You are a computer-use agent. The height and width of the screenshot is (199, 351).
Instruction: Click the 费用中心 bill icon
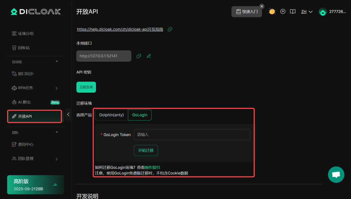pos(14,144)
